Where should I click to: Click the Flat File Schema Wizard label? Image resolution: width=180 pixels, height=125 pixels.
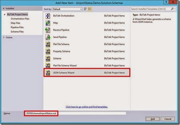click(65, 66)
